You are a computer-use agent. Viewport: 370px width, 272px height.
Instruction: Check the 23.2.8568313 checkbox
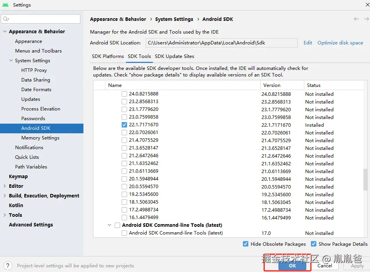124,102
